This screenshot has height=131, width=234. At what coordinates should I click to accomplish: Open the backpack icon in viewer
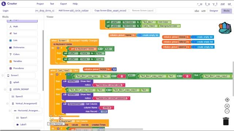pos(225,28)
